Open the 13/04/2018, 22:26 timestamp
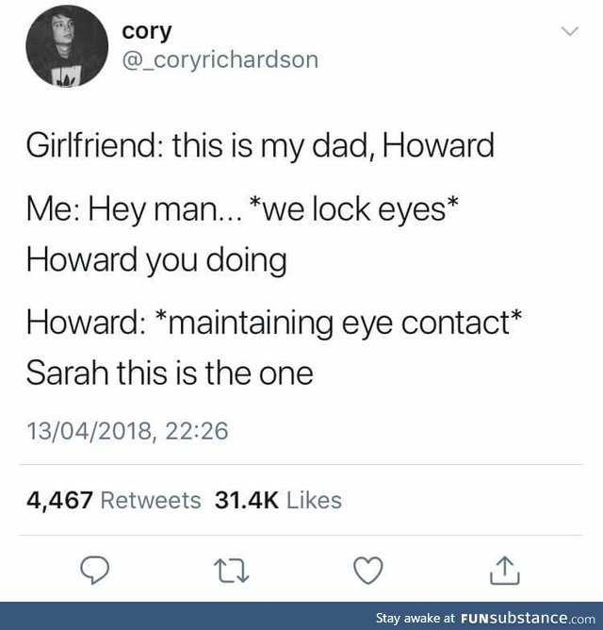This screenshot has width=603, height=630. [127, 431]
